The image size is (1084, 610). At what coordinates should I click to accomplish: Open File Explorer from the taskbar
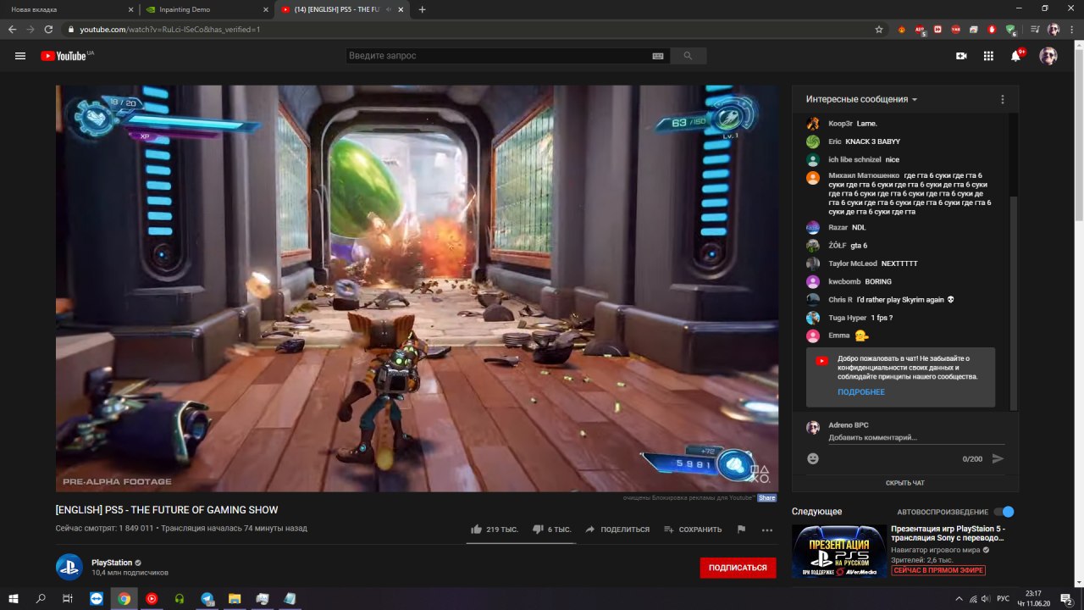coord(235,598)
